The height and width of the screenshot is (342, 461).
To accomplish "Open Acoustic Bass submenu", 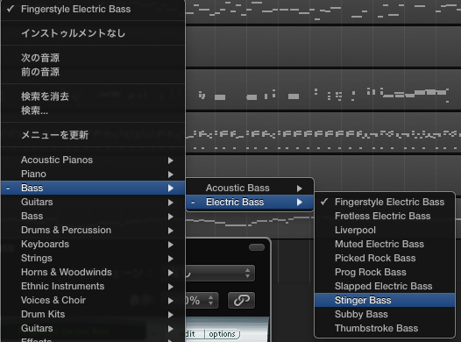I will 250,188.
